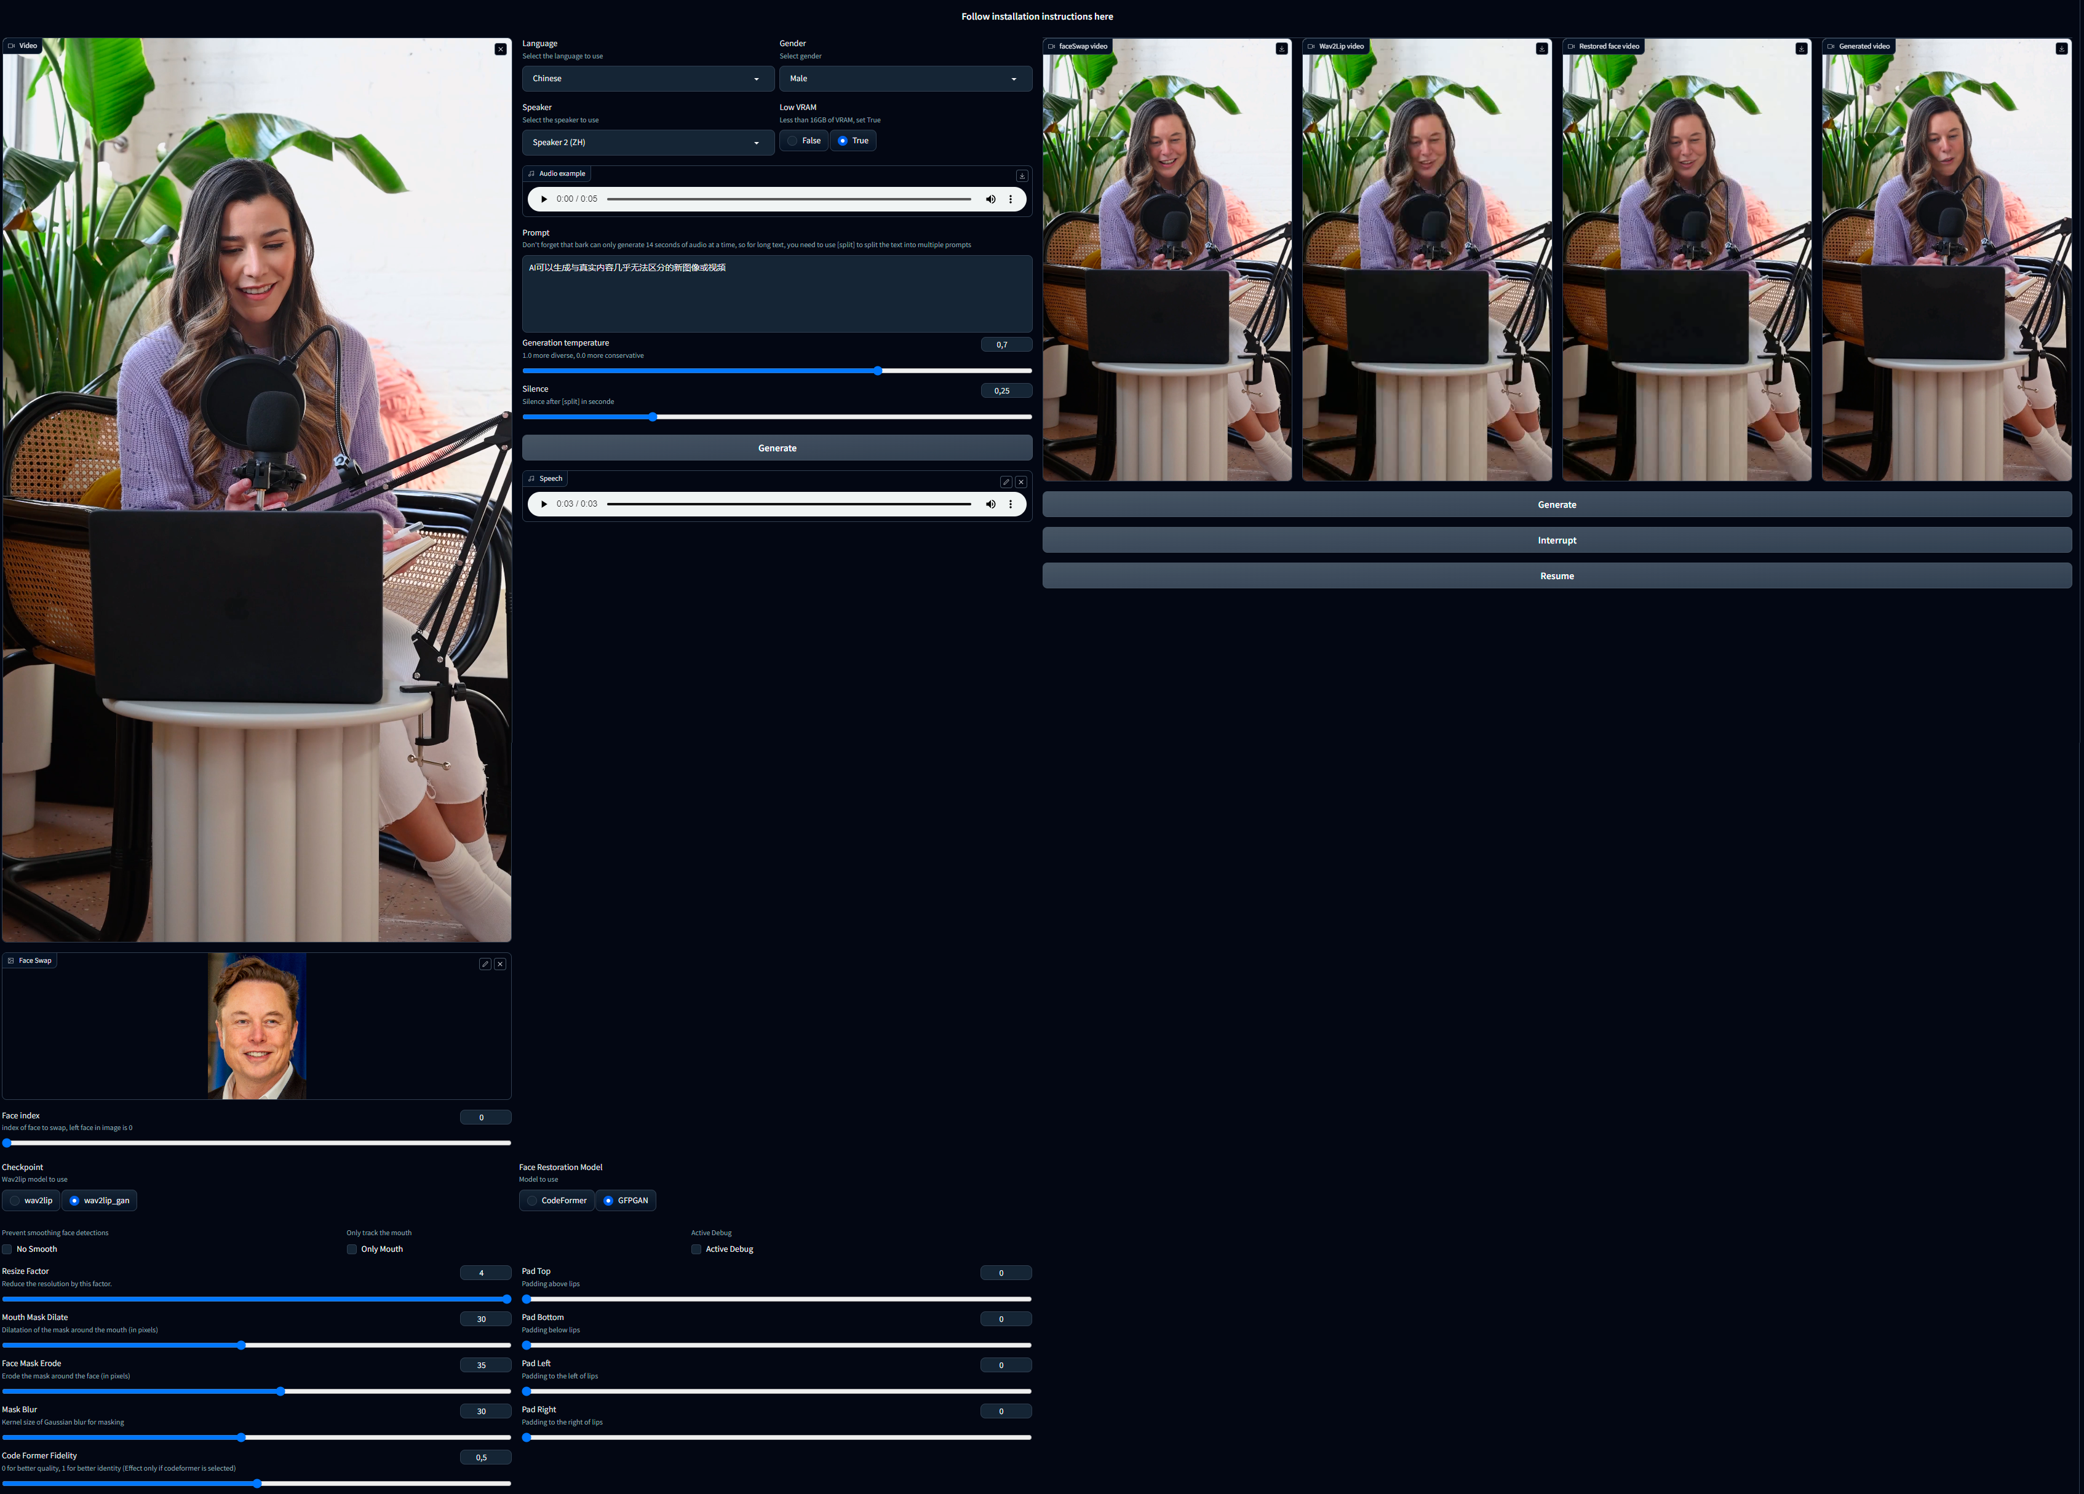The height and width of the screenshot is (1494, 2084).
Task: Click the Interrupt button
Action: 1556,540
